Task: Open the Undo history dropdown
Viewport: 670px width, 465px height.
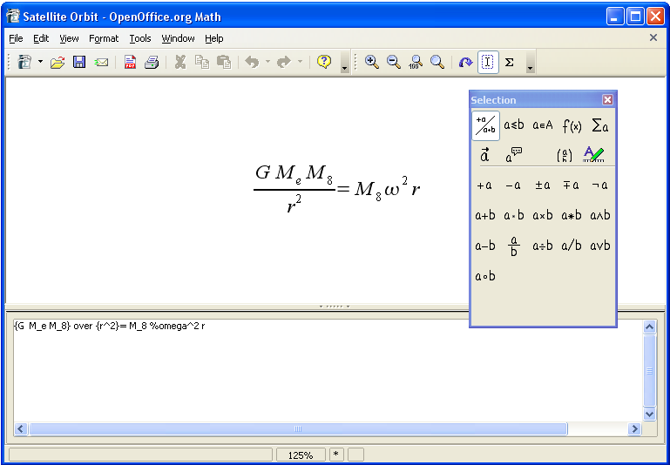Action: 268,63
